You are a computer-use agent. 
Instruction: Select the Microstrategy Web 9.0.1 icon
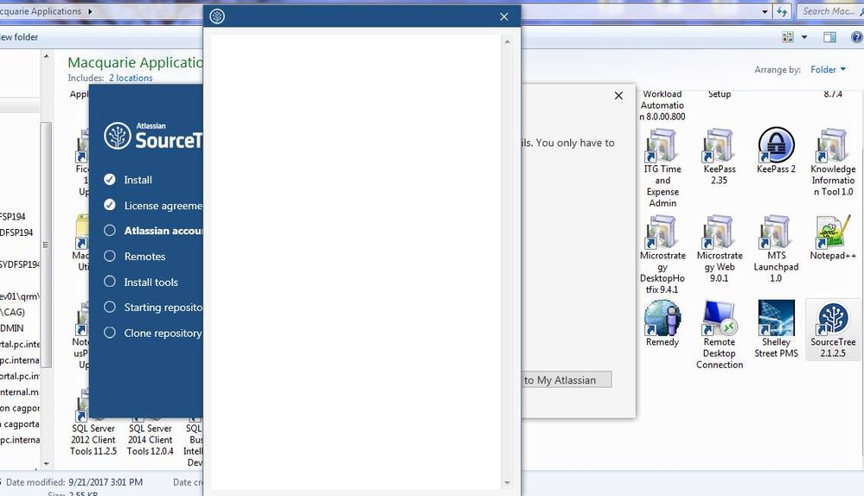[x=719, y=232]
